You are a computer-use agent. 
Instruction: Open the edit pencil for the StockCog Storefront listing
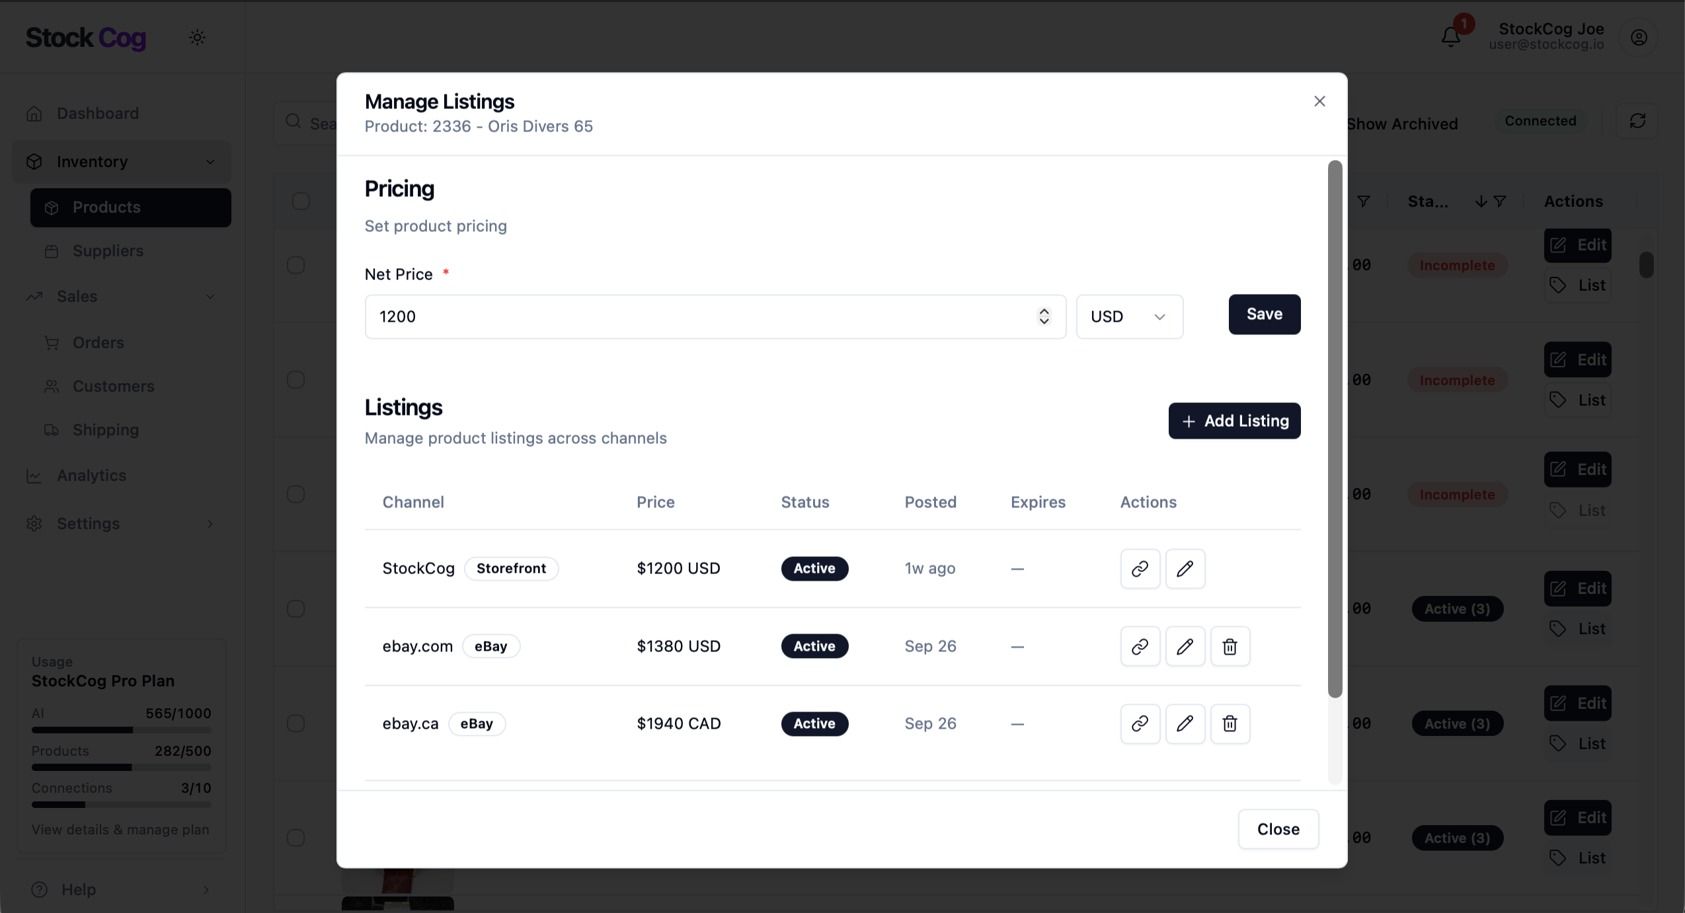click(1185, 568)
